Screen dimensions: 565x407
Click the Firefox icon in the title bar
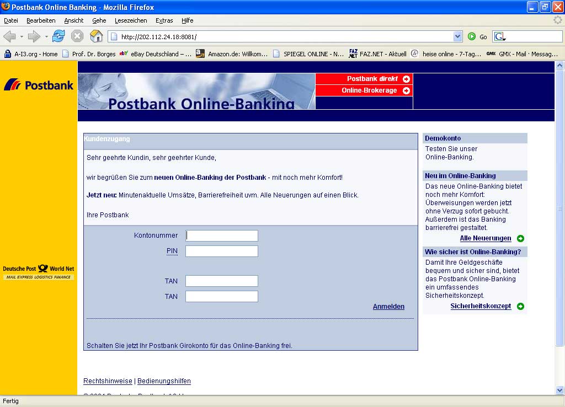point(6,7)
